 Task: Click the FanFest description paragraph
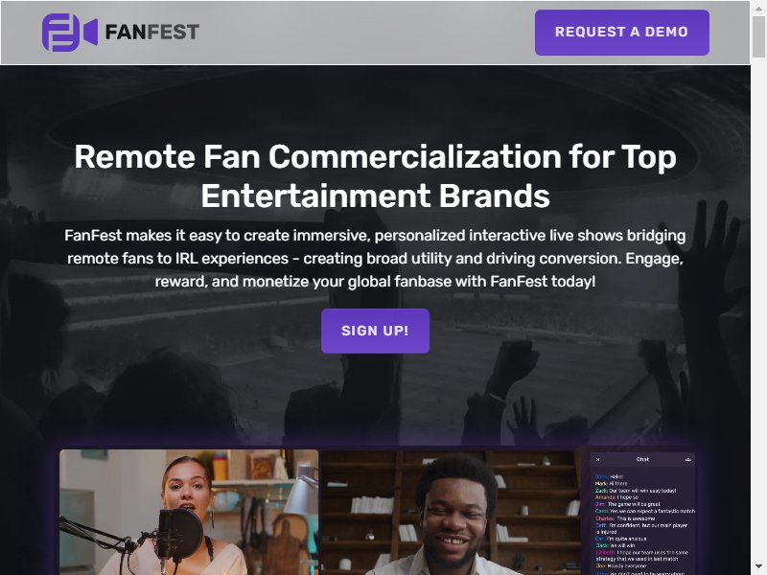[375, 258]
